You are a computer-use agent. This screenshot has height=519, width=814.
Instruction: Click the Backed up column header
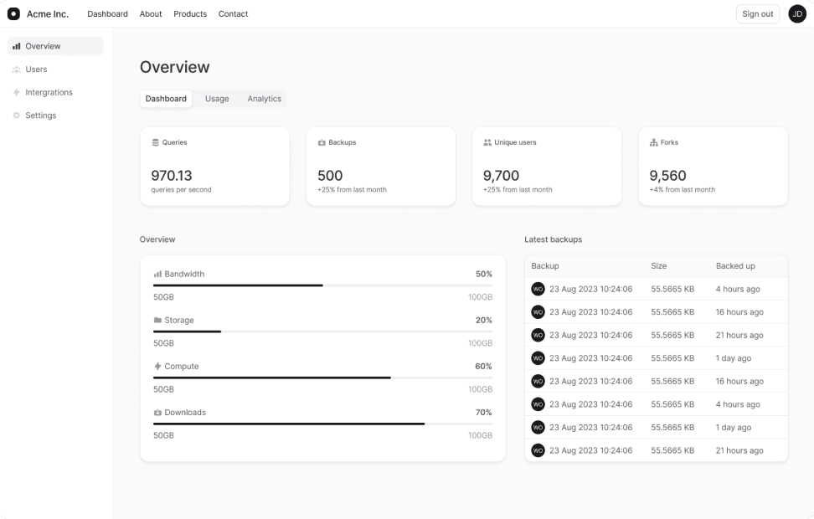735,265
